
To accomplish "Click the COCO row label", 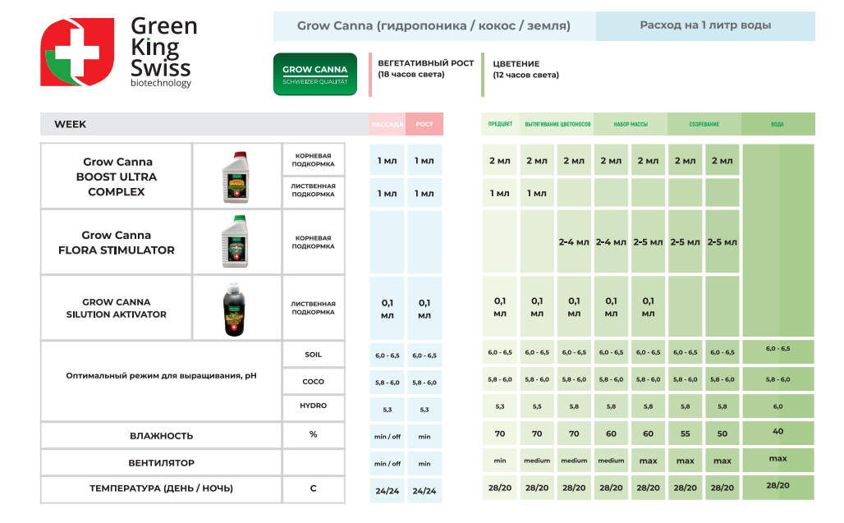I will coord(314,382).
